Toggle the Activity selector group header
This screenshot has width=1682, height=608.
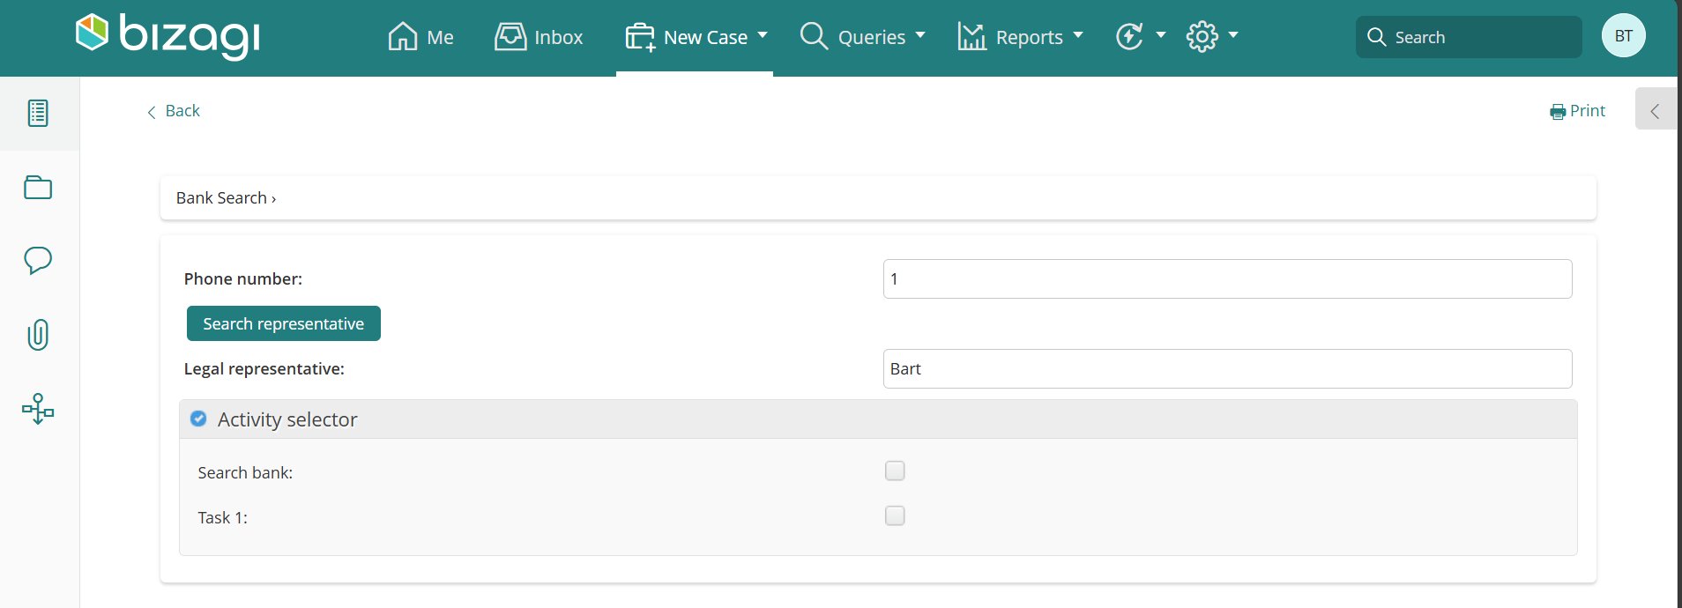pyautogui.click(x=287, y=419)
